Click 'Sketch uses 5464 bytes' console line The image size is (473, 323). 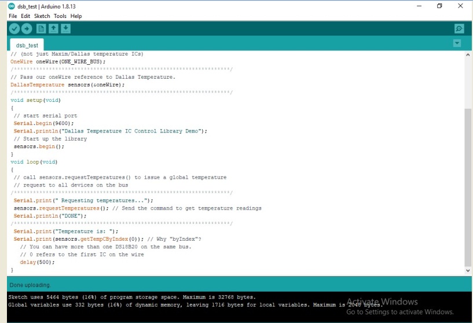tap(132, 297)
